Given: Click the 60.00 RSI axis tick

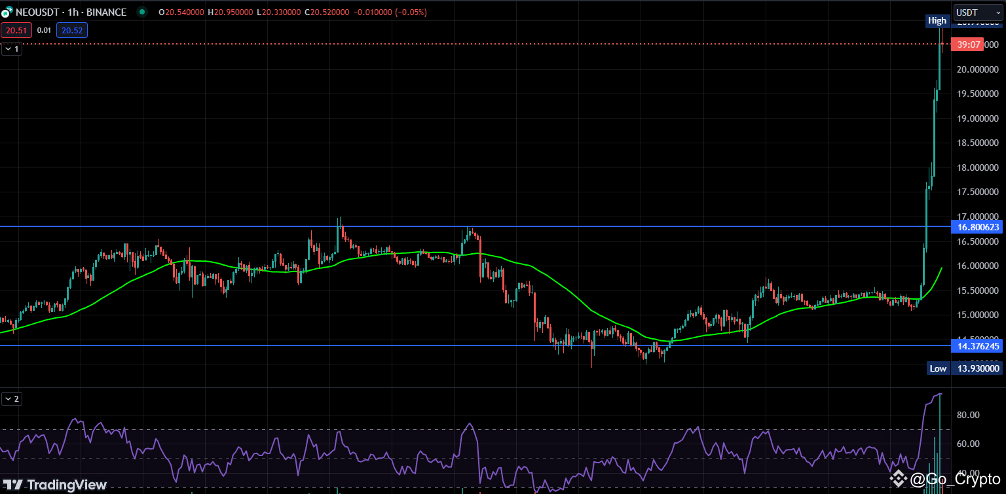Looking at the screenshot, I should point(968,444).
